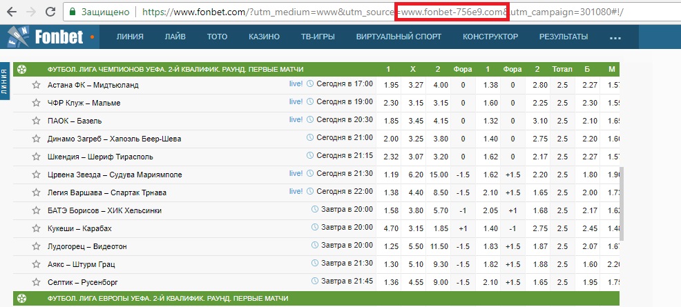The image size is (681, 307).
Task: Click the browser forward arrow
Action: (31, 12)
